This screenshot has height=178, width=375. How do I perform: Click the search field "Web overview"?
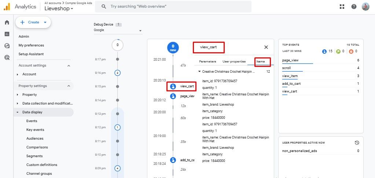(173, 7)
